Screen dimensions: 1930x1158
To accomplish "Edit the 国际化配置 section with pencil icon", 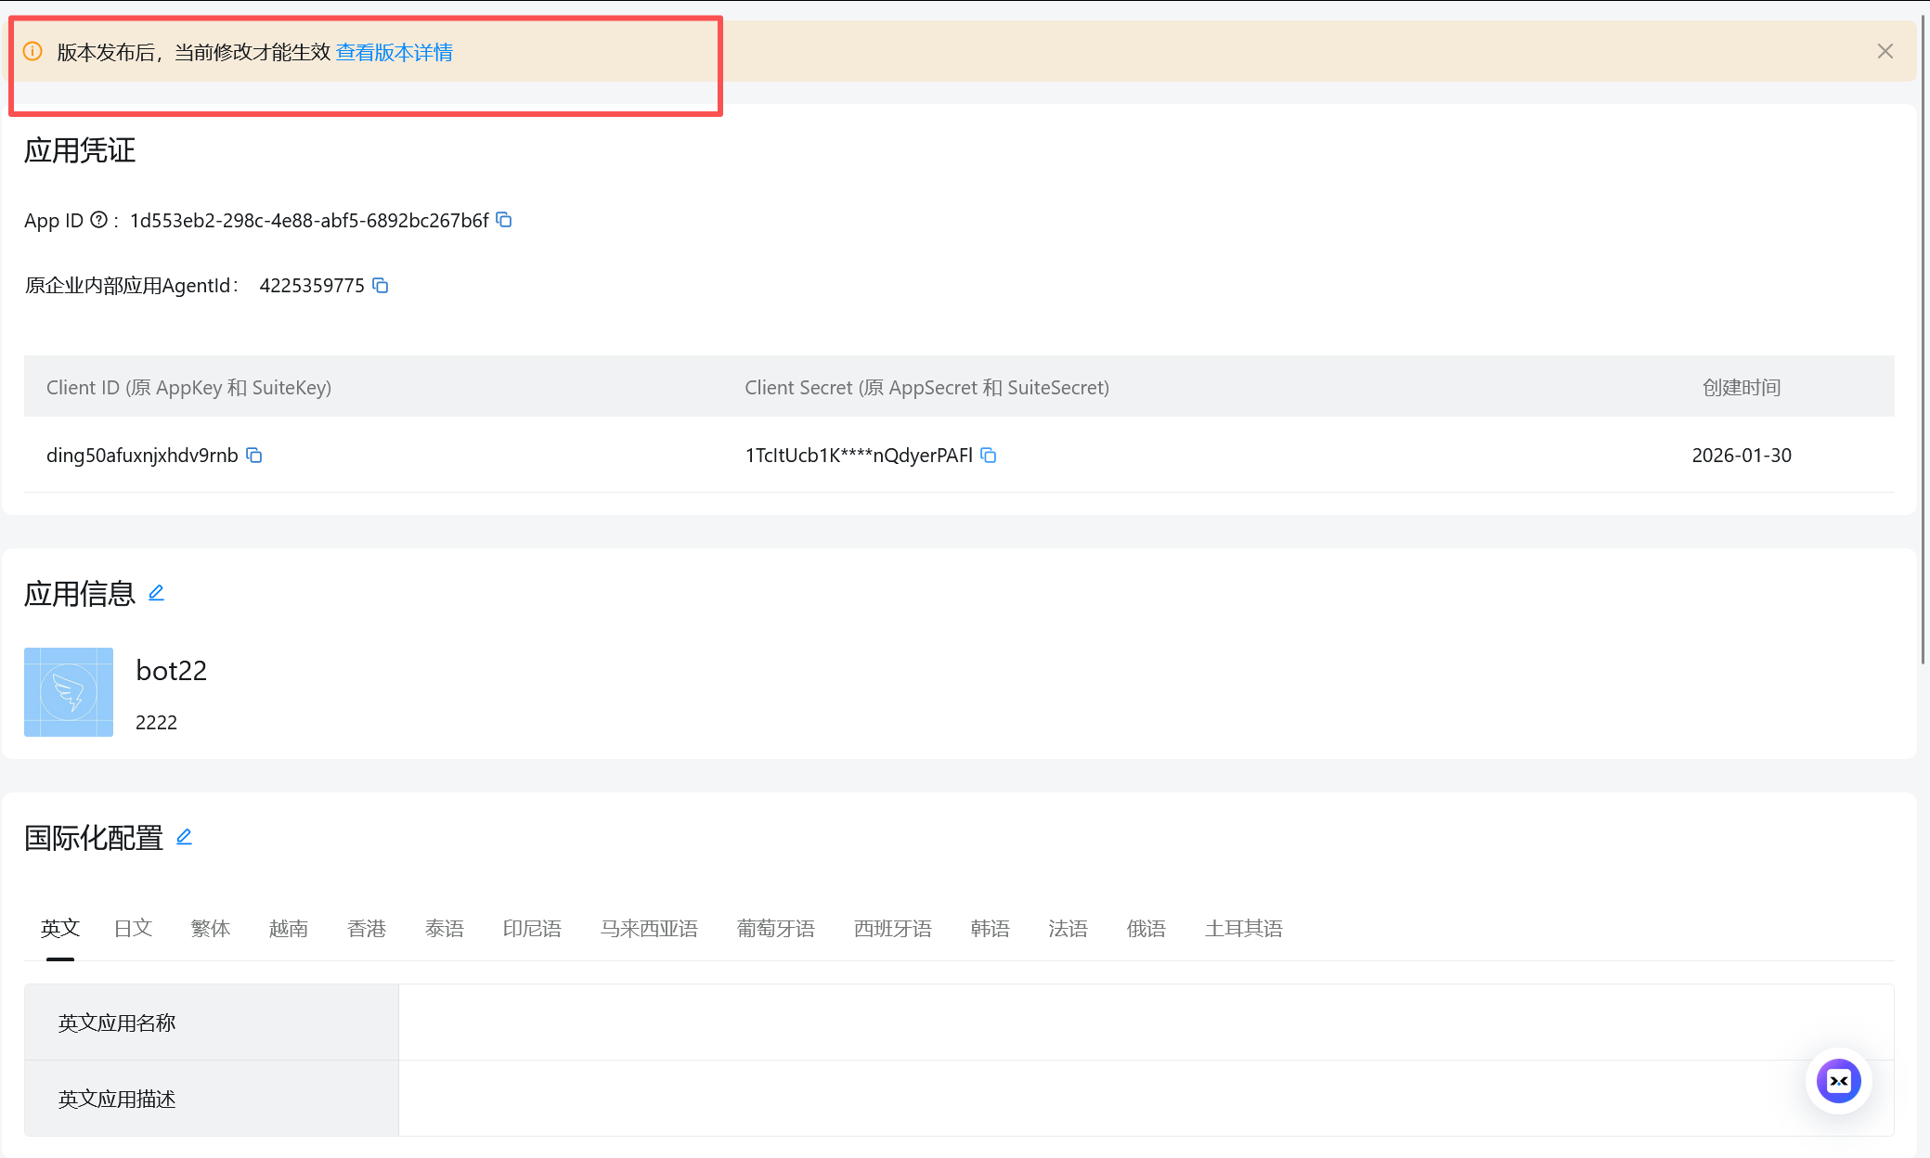I will point(184,837).
